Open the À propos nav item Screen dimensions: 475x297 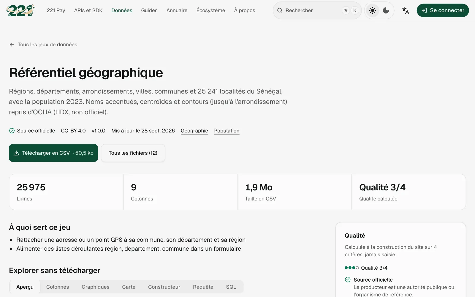click(x=245, y=10)
